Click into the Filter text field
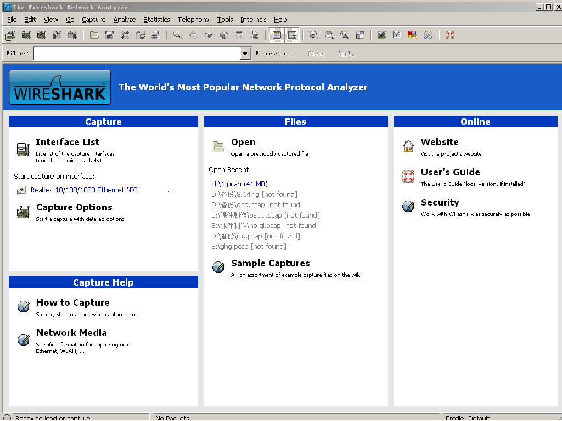 click(137, 54)
